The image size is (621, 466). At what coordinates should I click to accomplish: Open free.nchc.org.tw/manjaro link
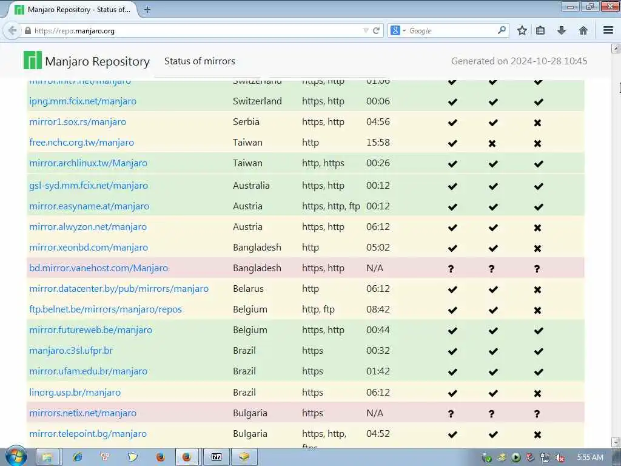82,142
